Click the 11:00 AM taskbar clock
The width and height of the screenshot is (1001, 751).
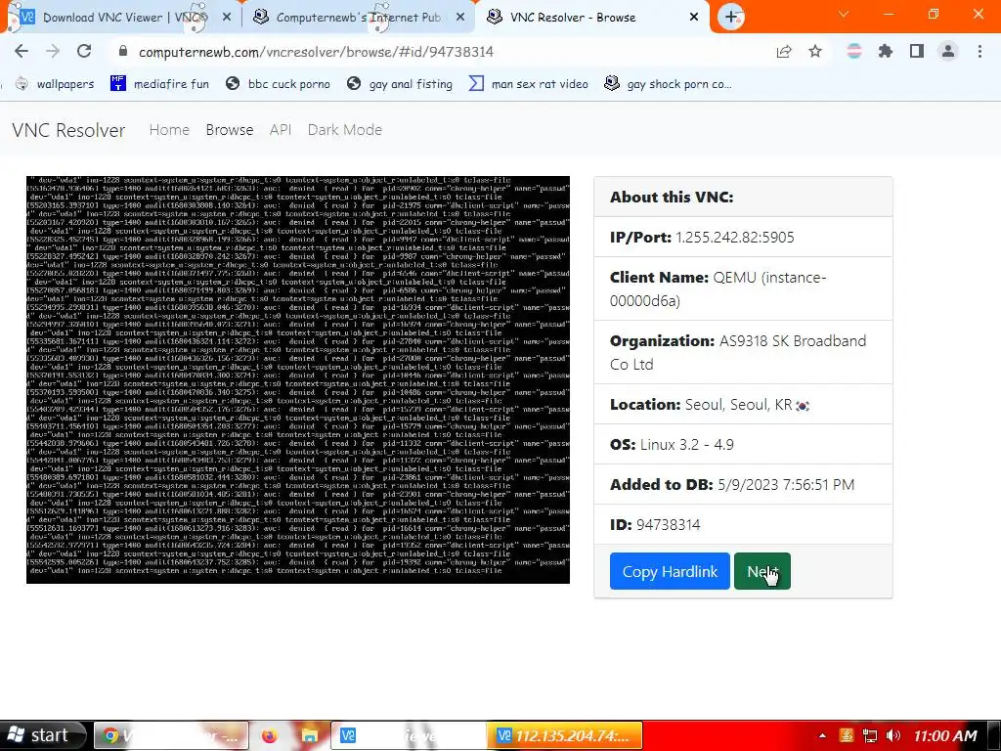(945, 735)
